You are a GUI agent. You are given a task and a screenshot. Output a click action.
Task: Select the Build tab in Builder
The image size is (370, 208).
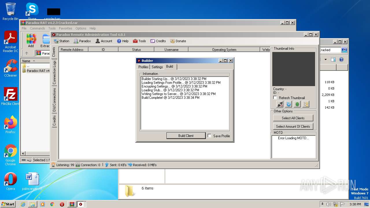(170, 66)
